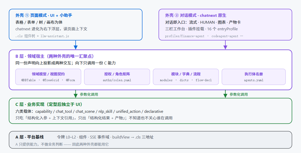Click the ".cls 组件树" text
The width and height of the screenshot is (301, 153).
[x=25, y=36]
